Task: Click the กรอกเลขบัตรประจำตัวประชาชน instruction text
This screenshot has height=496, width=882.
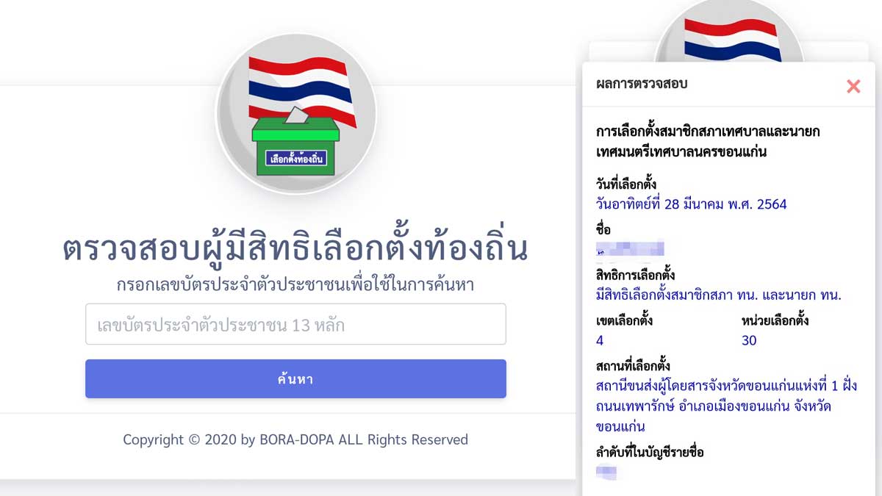Action: coord(295,285)
